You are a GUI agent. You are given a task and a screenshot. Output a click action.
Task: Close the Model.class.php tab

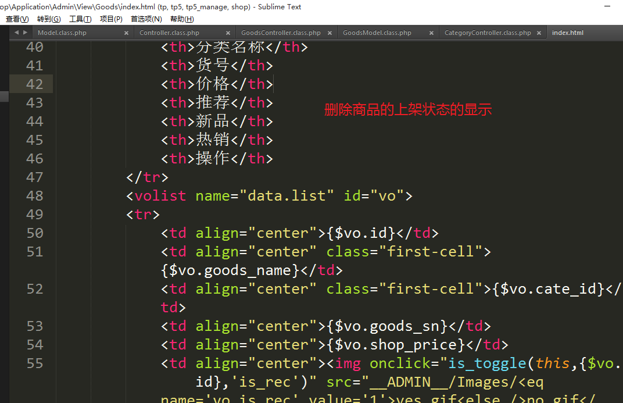126,33
